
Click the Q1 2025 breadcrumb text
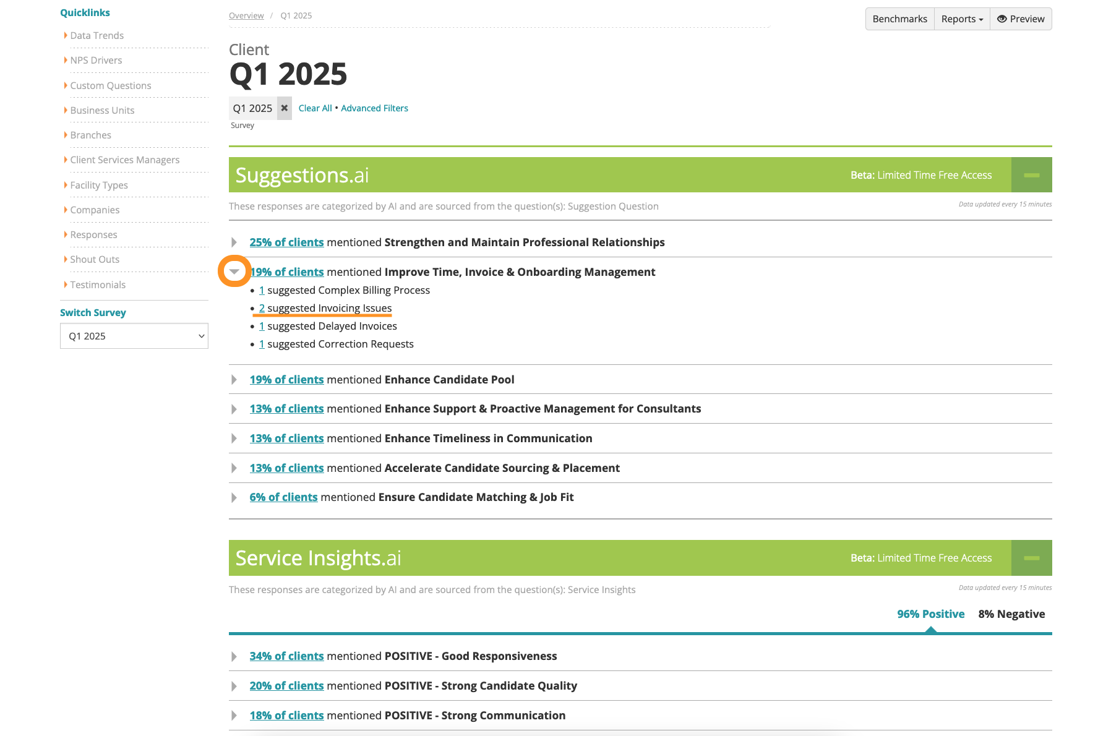(296, 15)
